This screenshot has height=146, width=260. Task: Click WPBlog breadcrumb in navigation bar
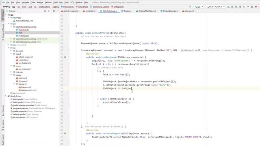[6, 7]
